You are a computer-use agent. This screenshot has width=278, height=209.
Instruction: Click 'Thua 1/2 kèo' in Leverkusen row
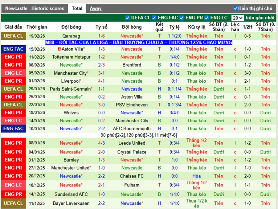tap(196, 203)
